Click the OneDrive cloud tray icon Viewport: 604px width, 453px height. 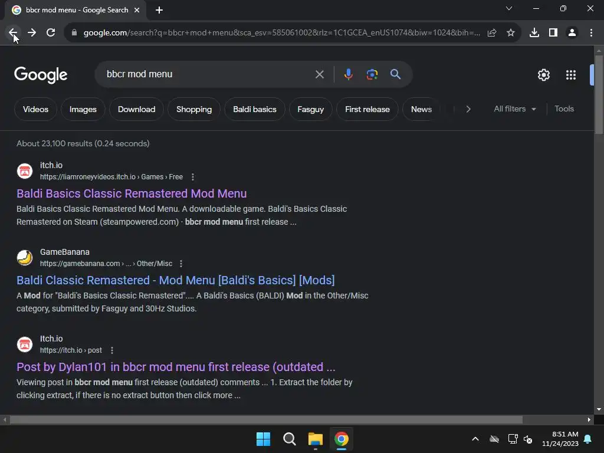[x=494, y=439]
